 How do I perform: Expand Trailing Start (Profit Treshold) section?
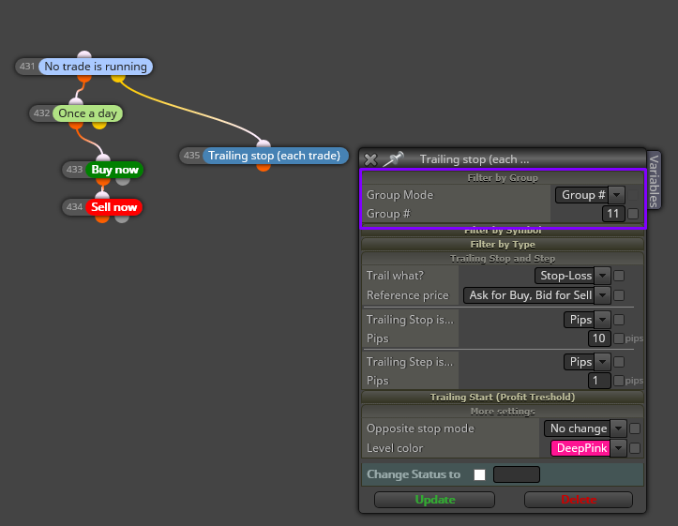503,398
